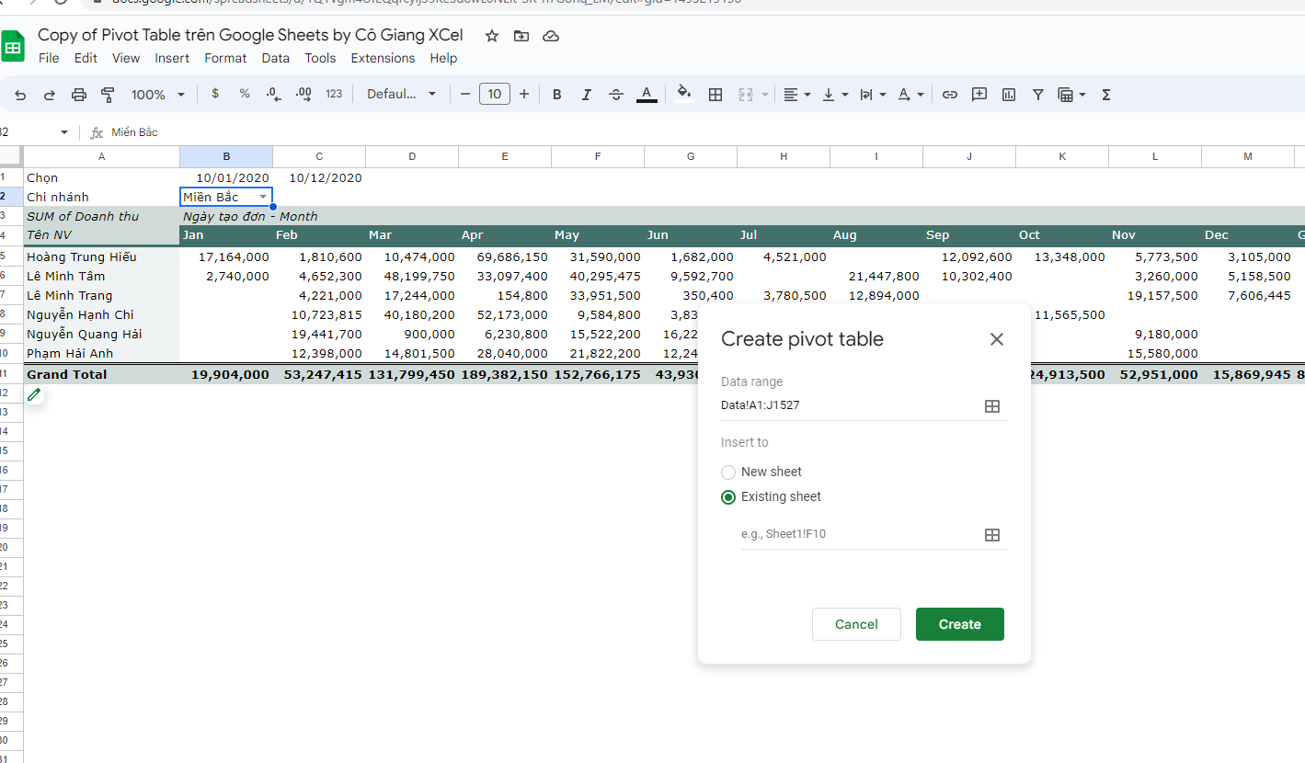Expand the zoom level 100% dropdown
The width and height of the screenshot is (1305, 763).
[157, 95]
